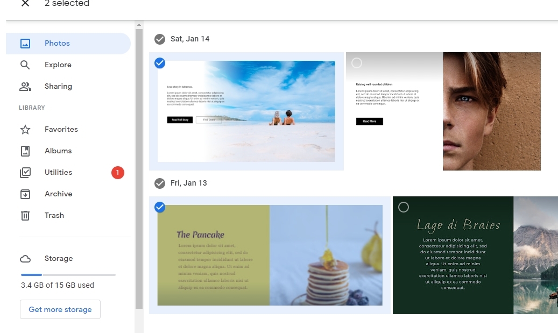Toggle the Fri, Jan 13 date checkmark
Screen dimensions: 558x333
coord(160,183)
